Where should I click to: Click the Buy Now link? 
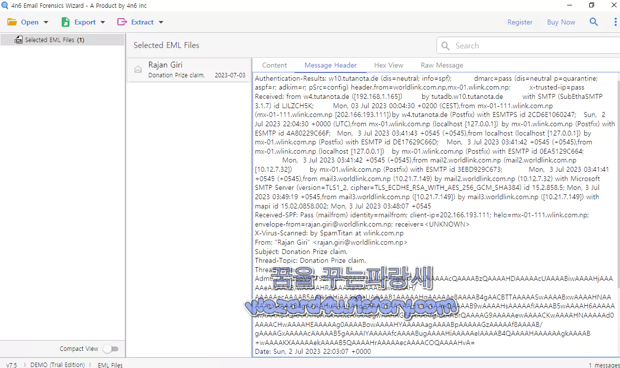[x=561, y=22]
